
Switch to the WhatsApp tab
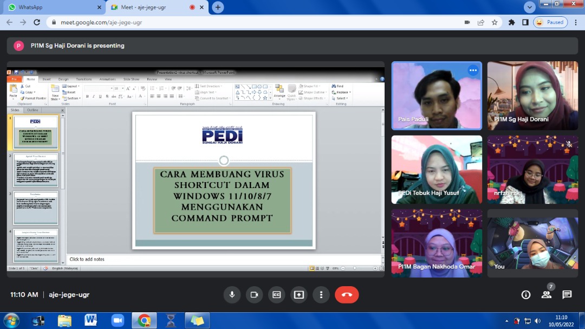(53, 7)
